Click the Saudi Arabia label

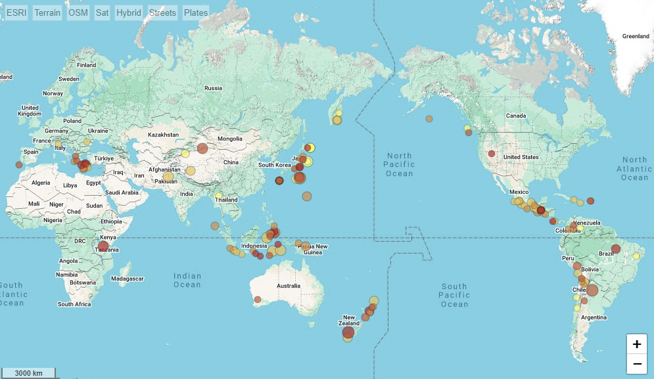122,192
